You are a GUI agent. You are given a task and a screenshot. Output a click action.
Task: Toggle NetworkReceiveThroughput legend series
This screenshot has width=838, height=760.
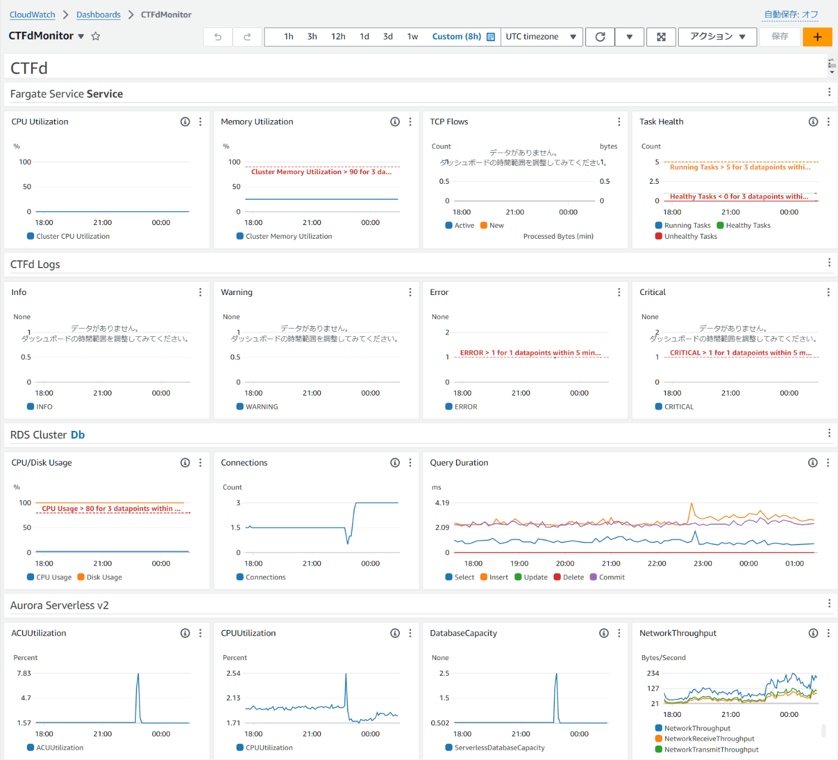click(x=705, y=739)
